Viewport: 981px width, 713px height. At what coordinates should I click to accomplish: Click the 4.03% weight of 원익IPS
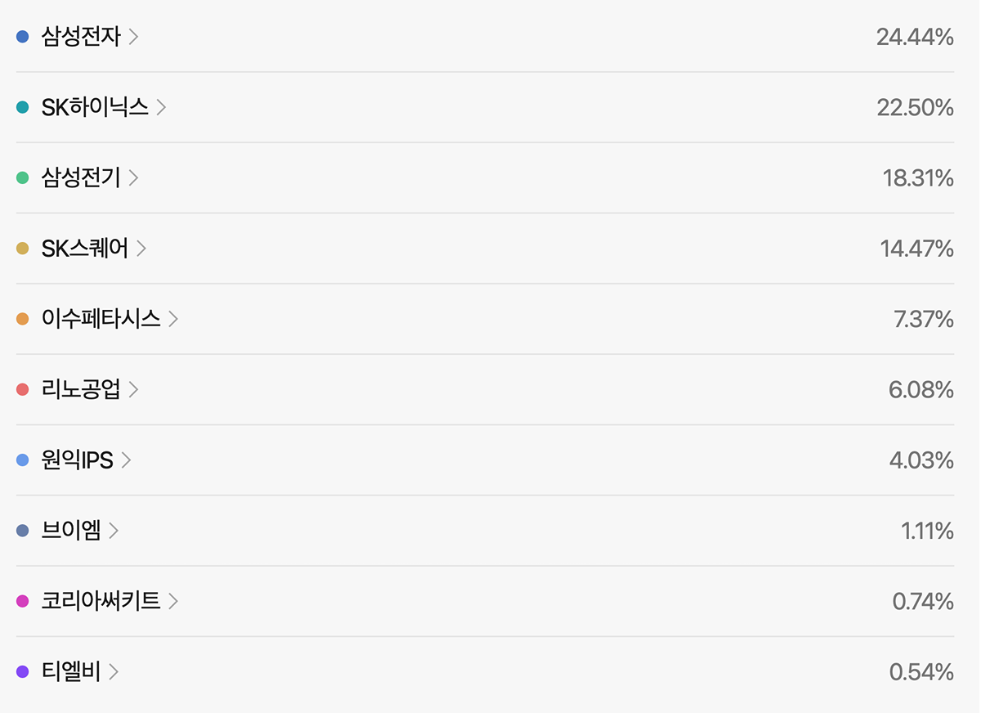pyautogui.click(x=921, y=460)
